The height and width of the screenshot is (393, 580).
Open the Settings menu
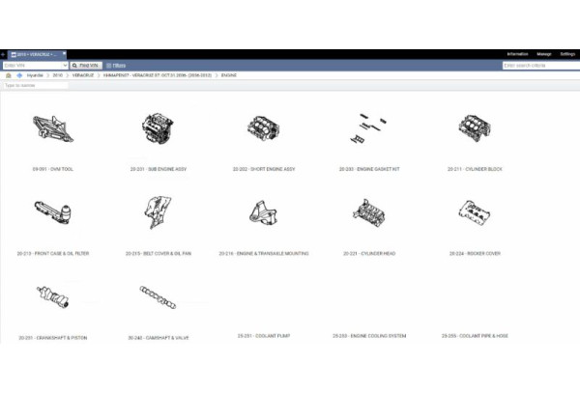coord(567,54)
